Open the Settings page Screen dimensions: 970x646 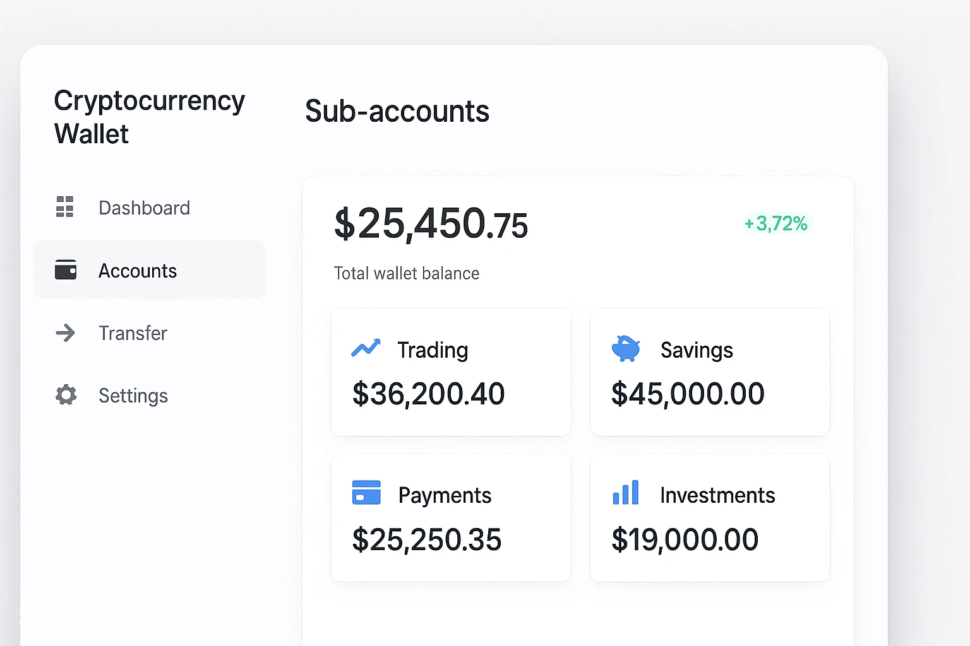point(133,396)
